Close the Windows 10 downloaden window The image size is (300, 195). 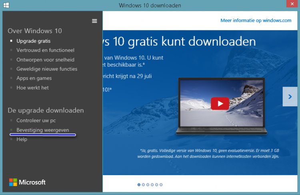pos(292,4)
